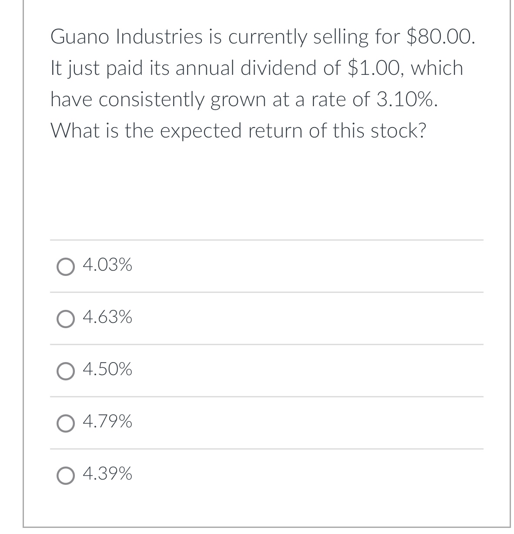This screenshot has height=534, width=514.
Task: Click the word stock? ending the question
Action: point(397,131)
